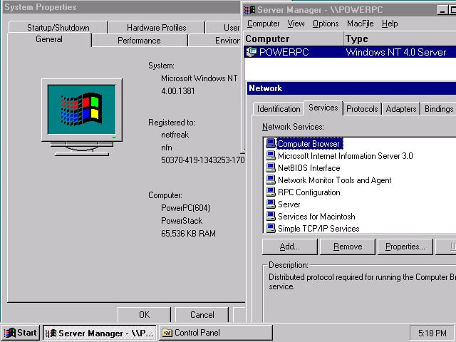
Task: Click the Server Manager taskbar icon
Action: tap(51, 333)
